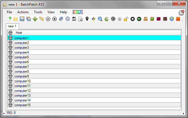Click the left status bar arrow
188x118 pixels.
click(x=4, y=113)
